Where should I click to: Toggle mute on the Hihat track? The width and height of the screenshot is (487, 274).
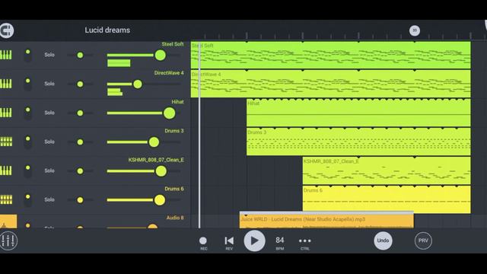28,113
